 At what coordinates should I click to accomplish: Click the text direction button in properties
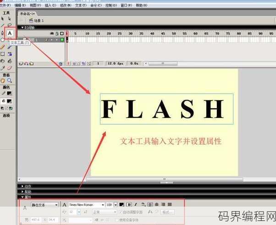[x=144, y=204]
